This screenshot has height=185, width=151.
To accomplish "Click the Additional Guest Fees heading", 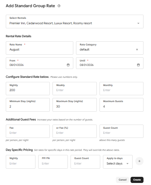I will coord(21,119).
